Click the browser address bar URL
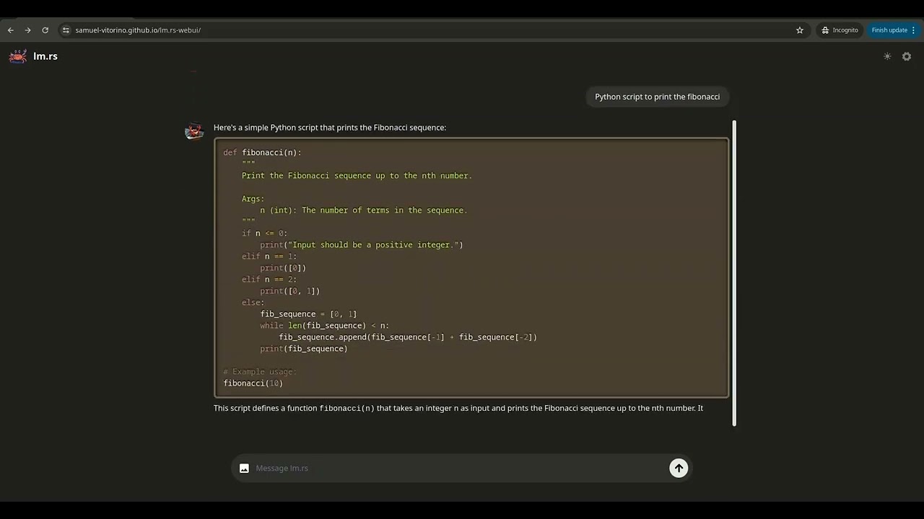924x519 pixels. (x=138, y=30)
